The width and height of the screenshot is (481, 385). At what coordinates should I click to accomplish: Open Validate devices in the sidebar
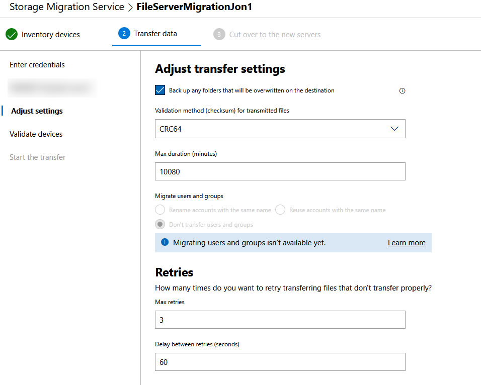click(36, 134)
